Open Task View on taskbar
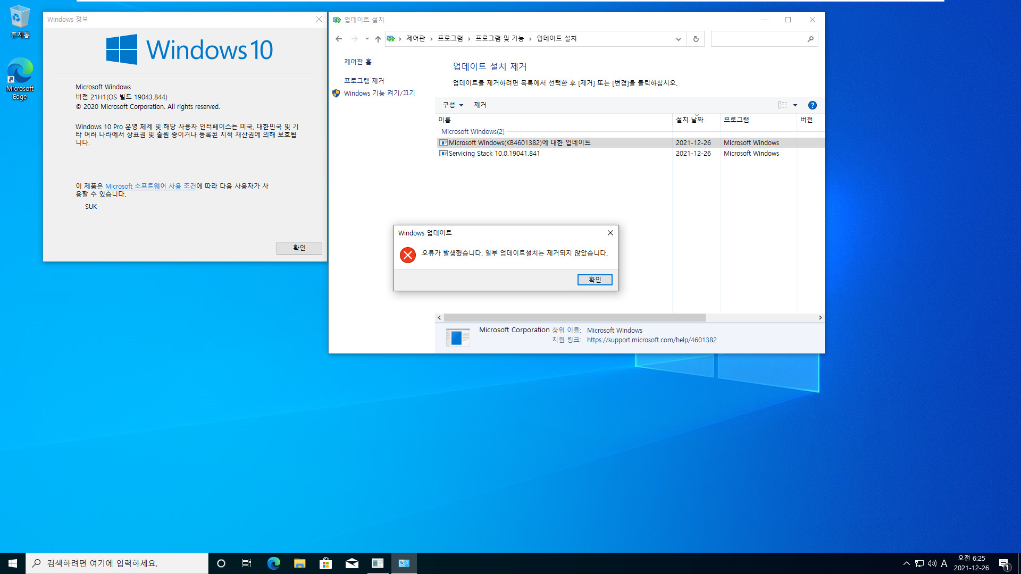 [247, 563]
